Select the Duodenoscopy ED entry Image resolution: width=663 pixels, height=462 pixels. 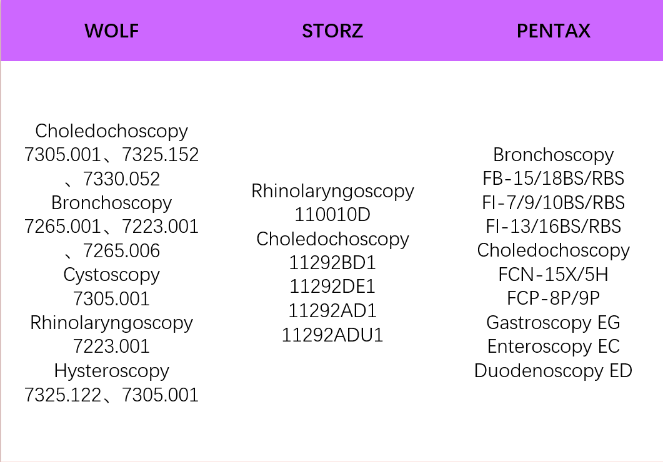[553, 371]
